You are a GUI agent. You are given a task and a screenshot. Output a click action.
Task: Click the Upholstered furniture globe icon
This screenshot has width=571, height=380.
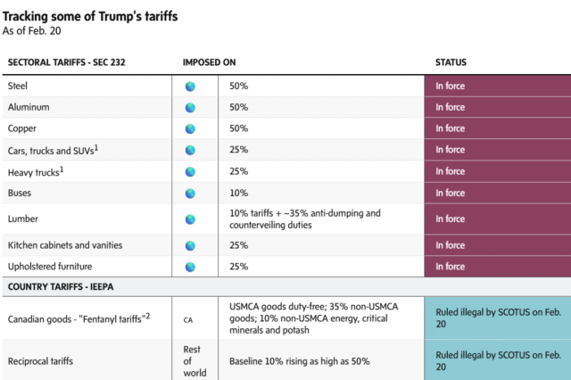pos(189,267)
